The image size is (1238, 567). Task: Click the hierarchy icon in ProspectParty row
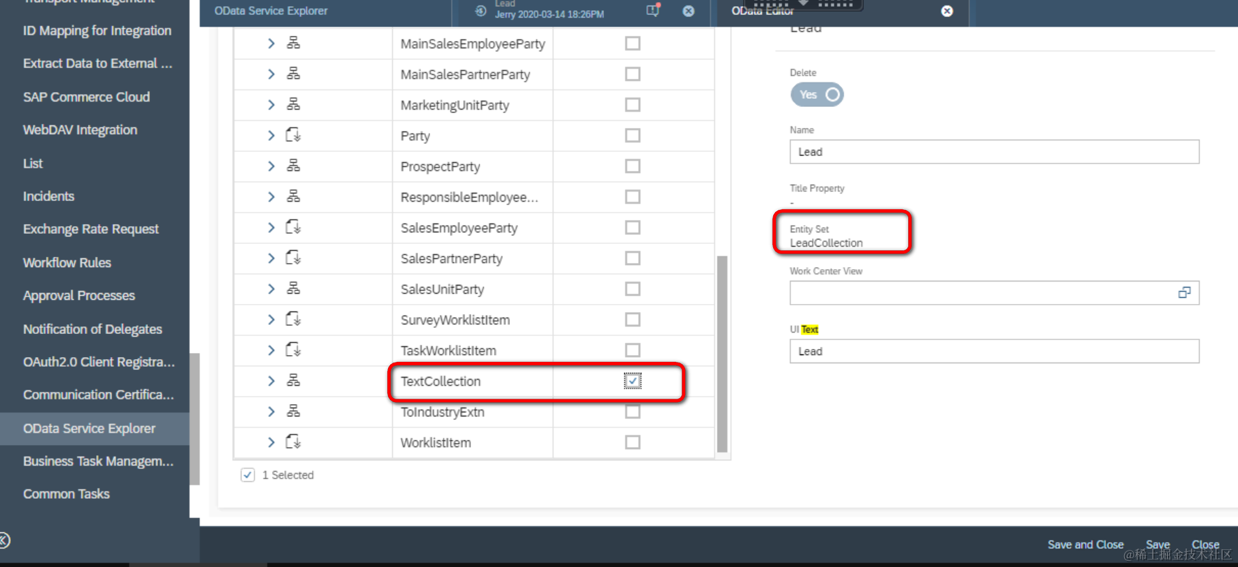(x=293, y=166)
